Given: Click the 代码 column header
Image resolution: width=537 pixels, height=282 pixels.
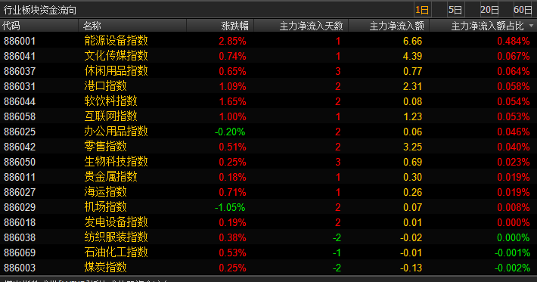Looking at the screenshot, I should coord(11,26).
